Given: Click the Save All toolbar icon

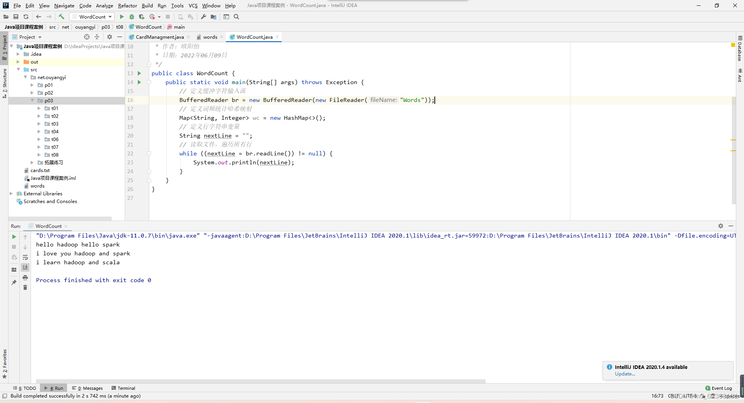Looking at the screenshot, I should coord(16,17).
